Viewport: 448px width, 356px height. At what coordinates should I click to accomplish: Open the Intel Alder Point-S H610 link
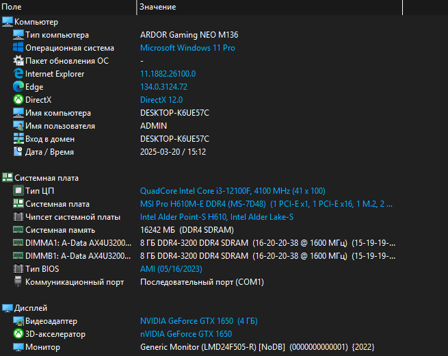pyautogui.click(x=217, y=217)
